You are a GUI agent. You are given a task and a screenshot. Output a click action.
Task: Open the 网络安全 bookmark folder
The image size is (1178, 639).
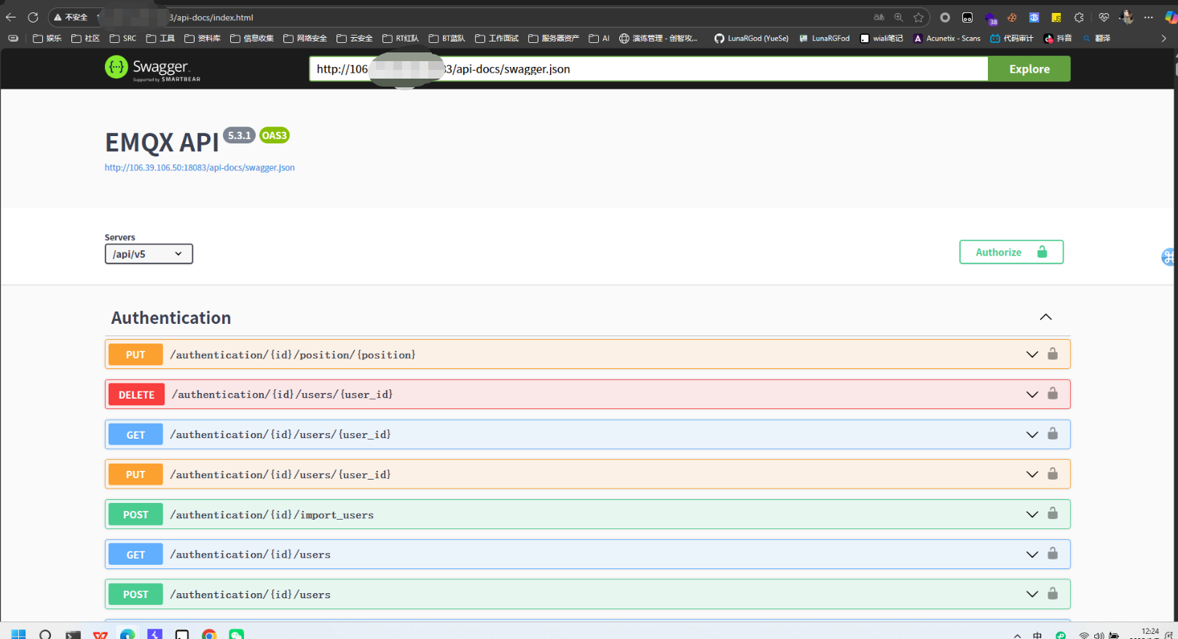305,39
